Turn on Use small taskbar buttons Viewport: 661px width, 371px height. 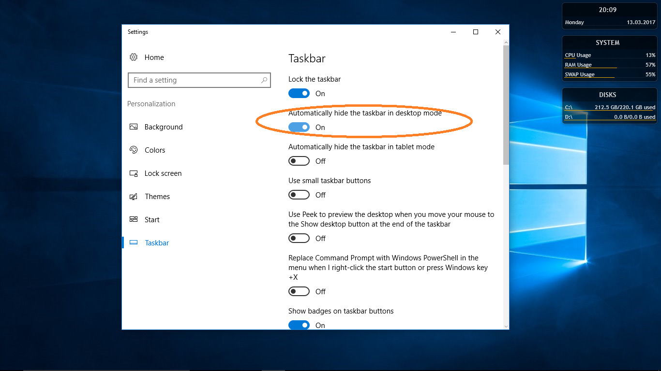click(299, 195)
